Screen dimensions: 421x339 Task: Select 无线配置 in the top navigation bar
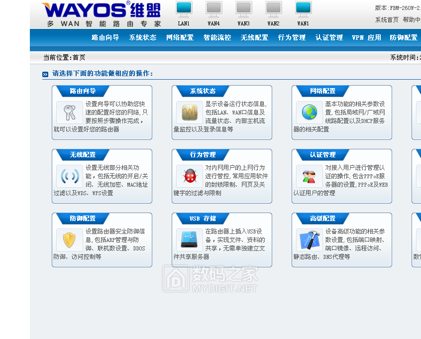coord(254,37)
